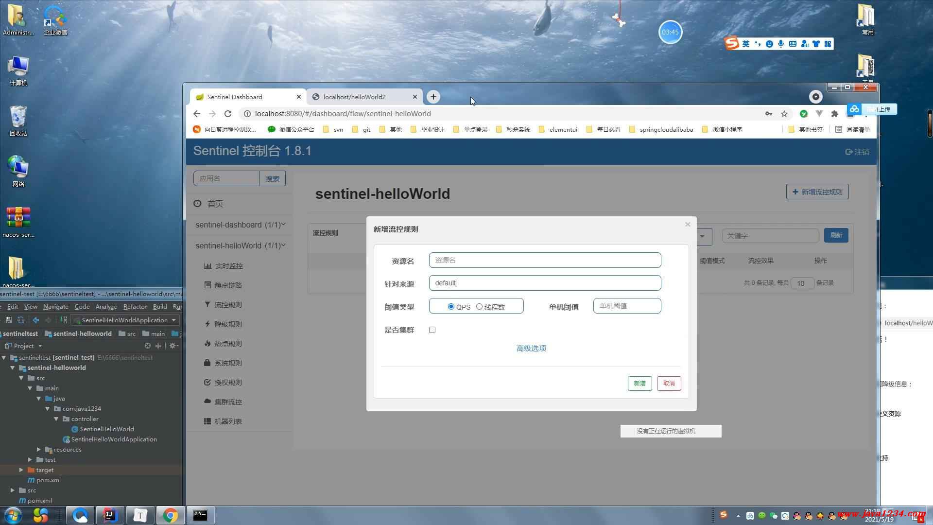Click the 应用名 search input

[226, 178]
